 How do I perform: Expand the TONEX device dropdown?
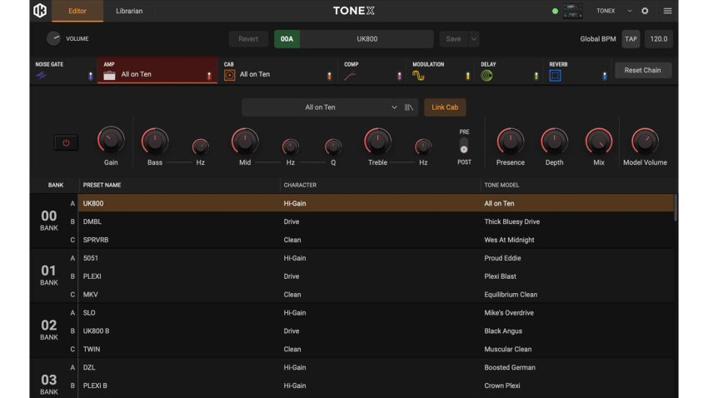[x=629, y=11]
